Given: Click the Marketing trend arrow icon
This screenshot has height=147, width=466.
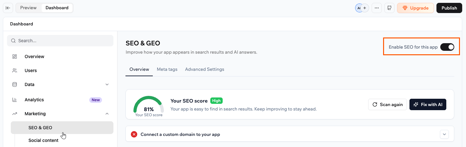Looking at the screenshot, I should click(15, 114).
